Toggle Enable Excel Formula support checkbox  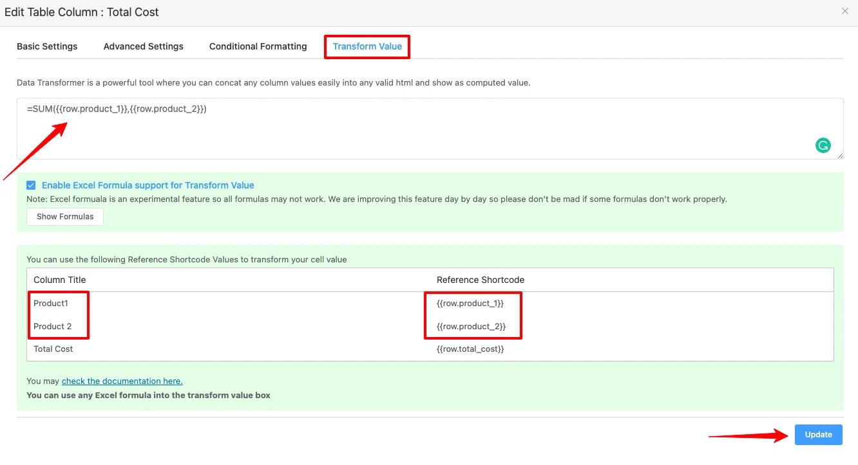click(x=31, y=185)
